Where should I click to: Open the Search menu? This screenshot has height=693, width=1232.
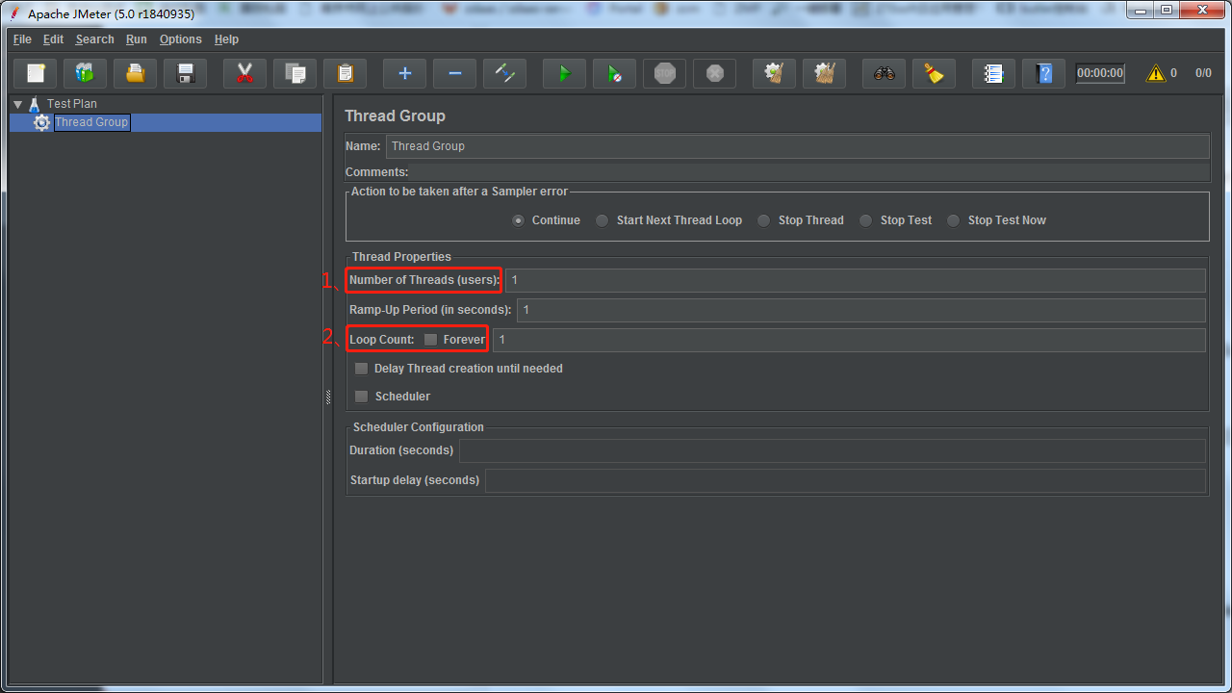coord(95,39)
